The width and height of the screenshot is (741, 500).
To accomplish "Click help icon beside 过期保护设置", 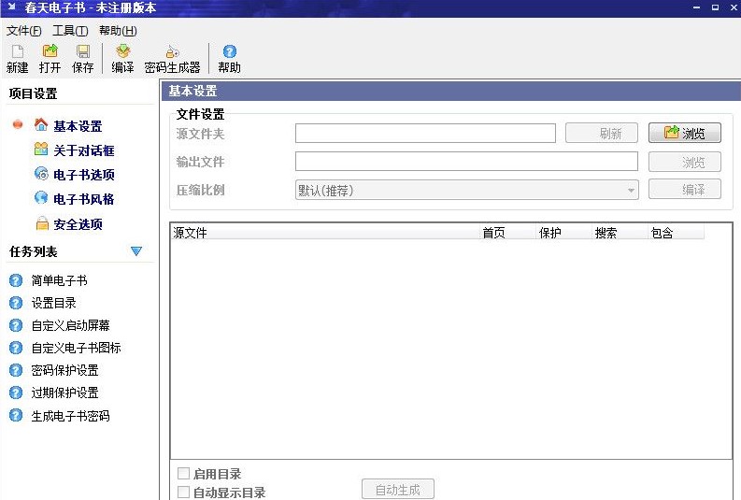I will (x=16, y=393).
